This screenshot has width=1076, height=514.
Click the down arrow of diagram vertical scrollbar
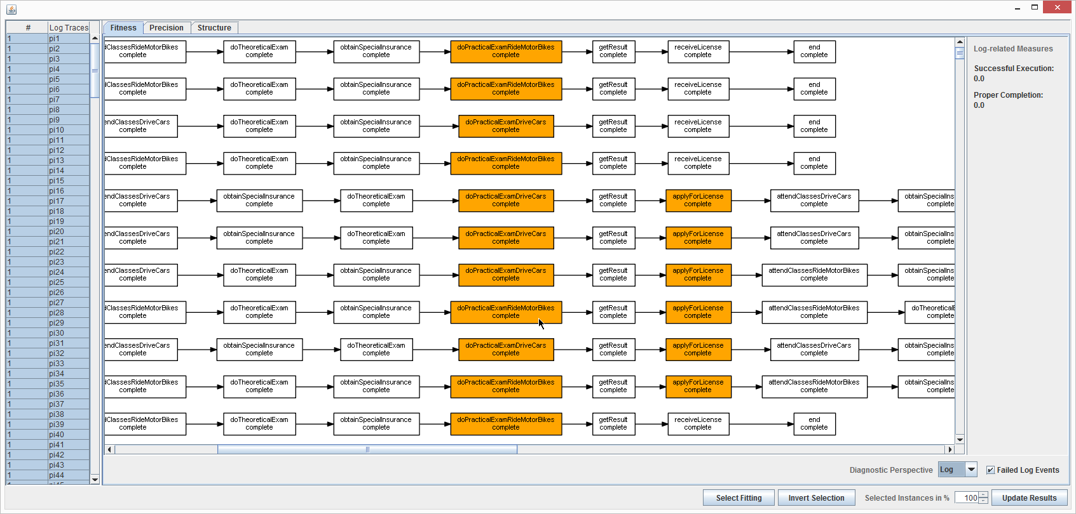960,439
